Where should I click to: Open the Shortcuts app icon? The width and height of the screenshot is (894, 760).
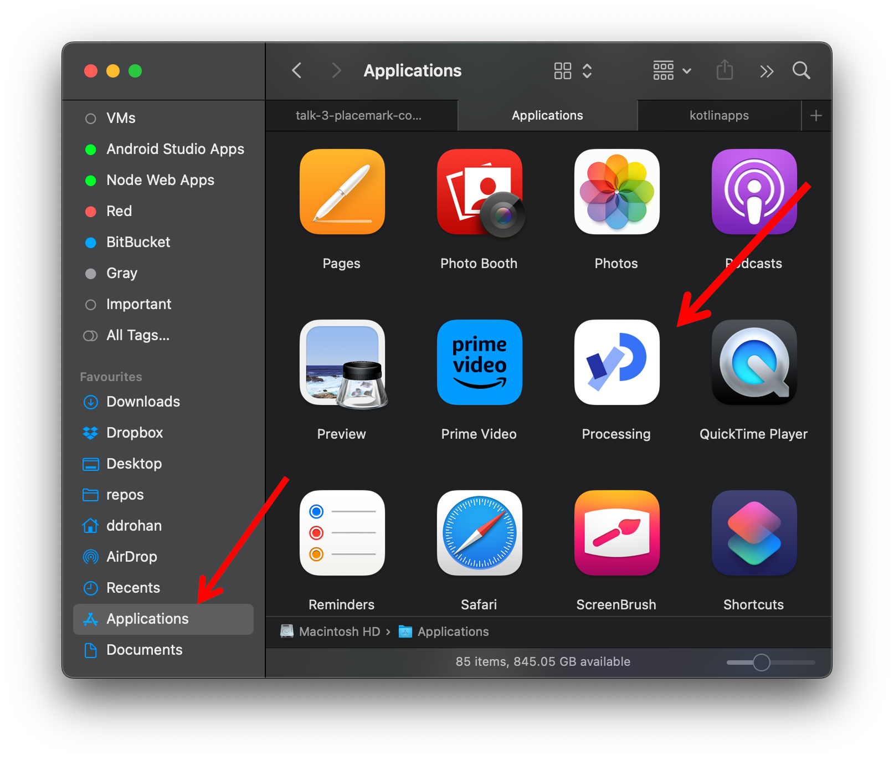point(754,533)
